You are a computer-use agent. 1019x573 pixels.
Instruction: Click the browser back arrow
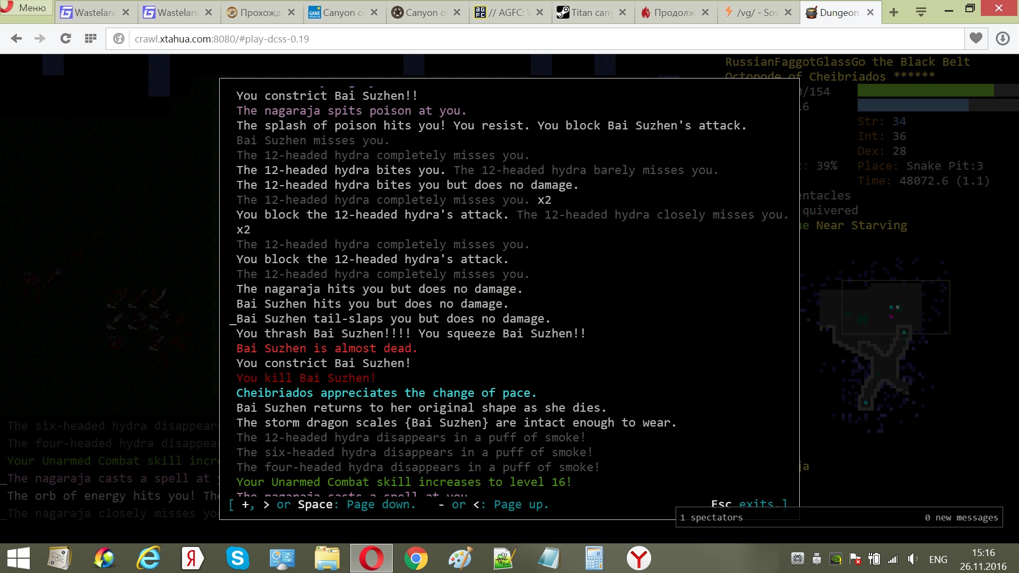16,38
